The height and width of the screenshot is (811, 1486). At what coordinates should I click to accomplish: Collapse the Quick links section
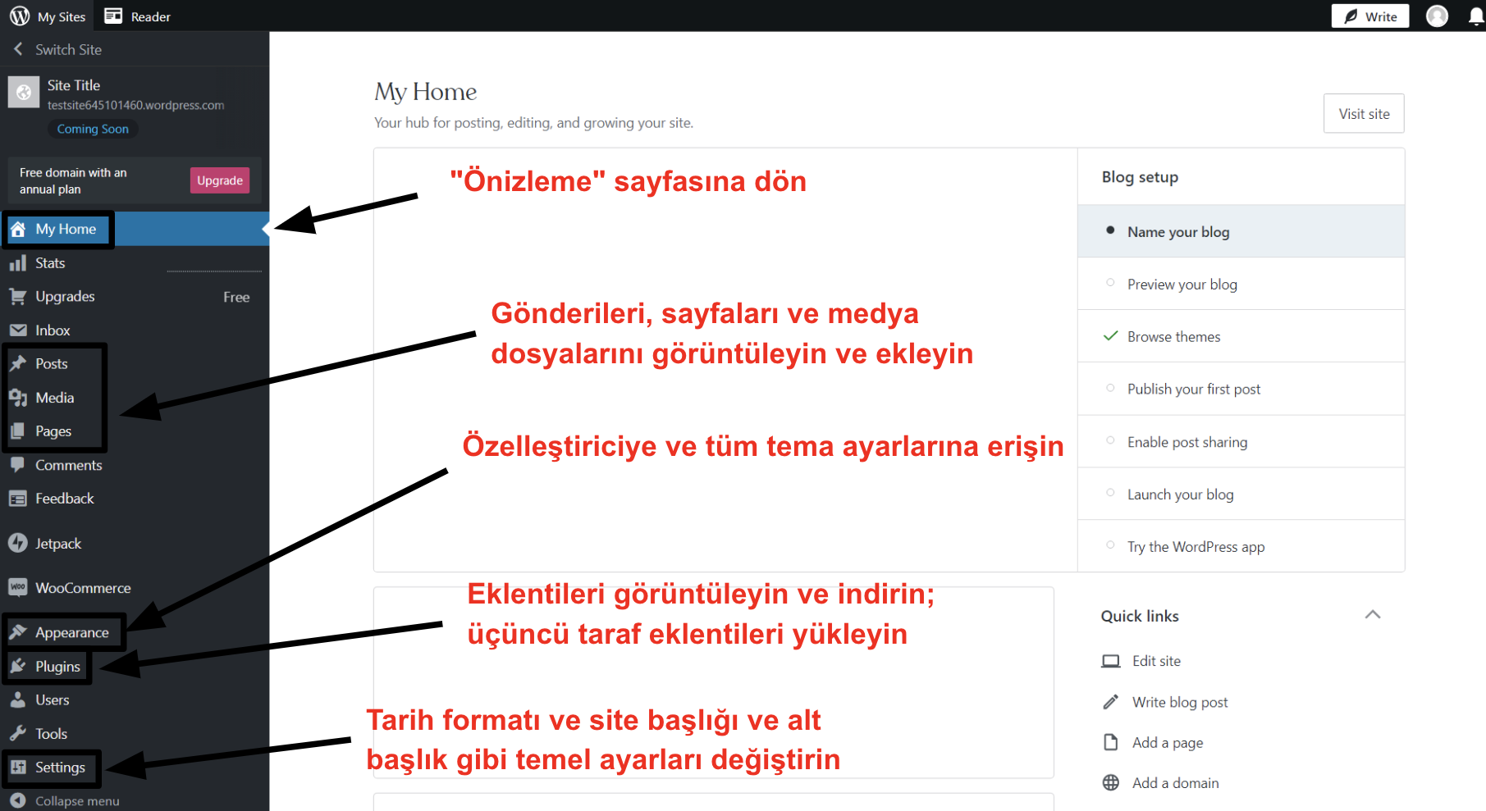[x=1373, y=615]
